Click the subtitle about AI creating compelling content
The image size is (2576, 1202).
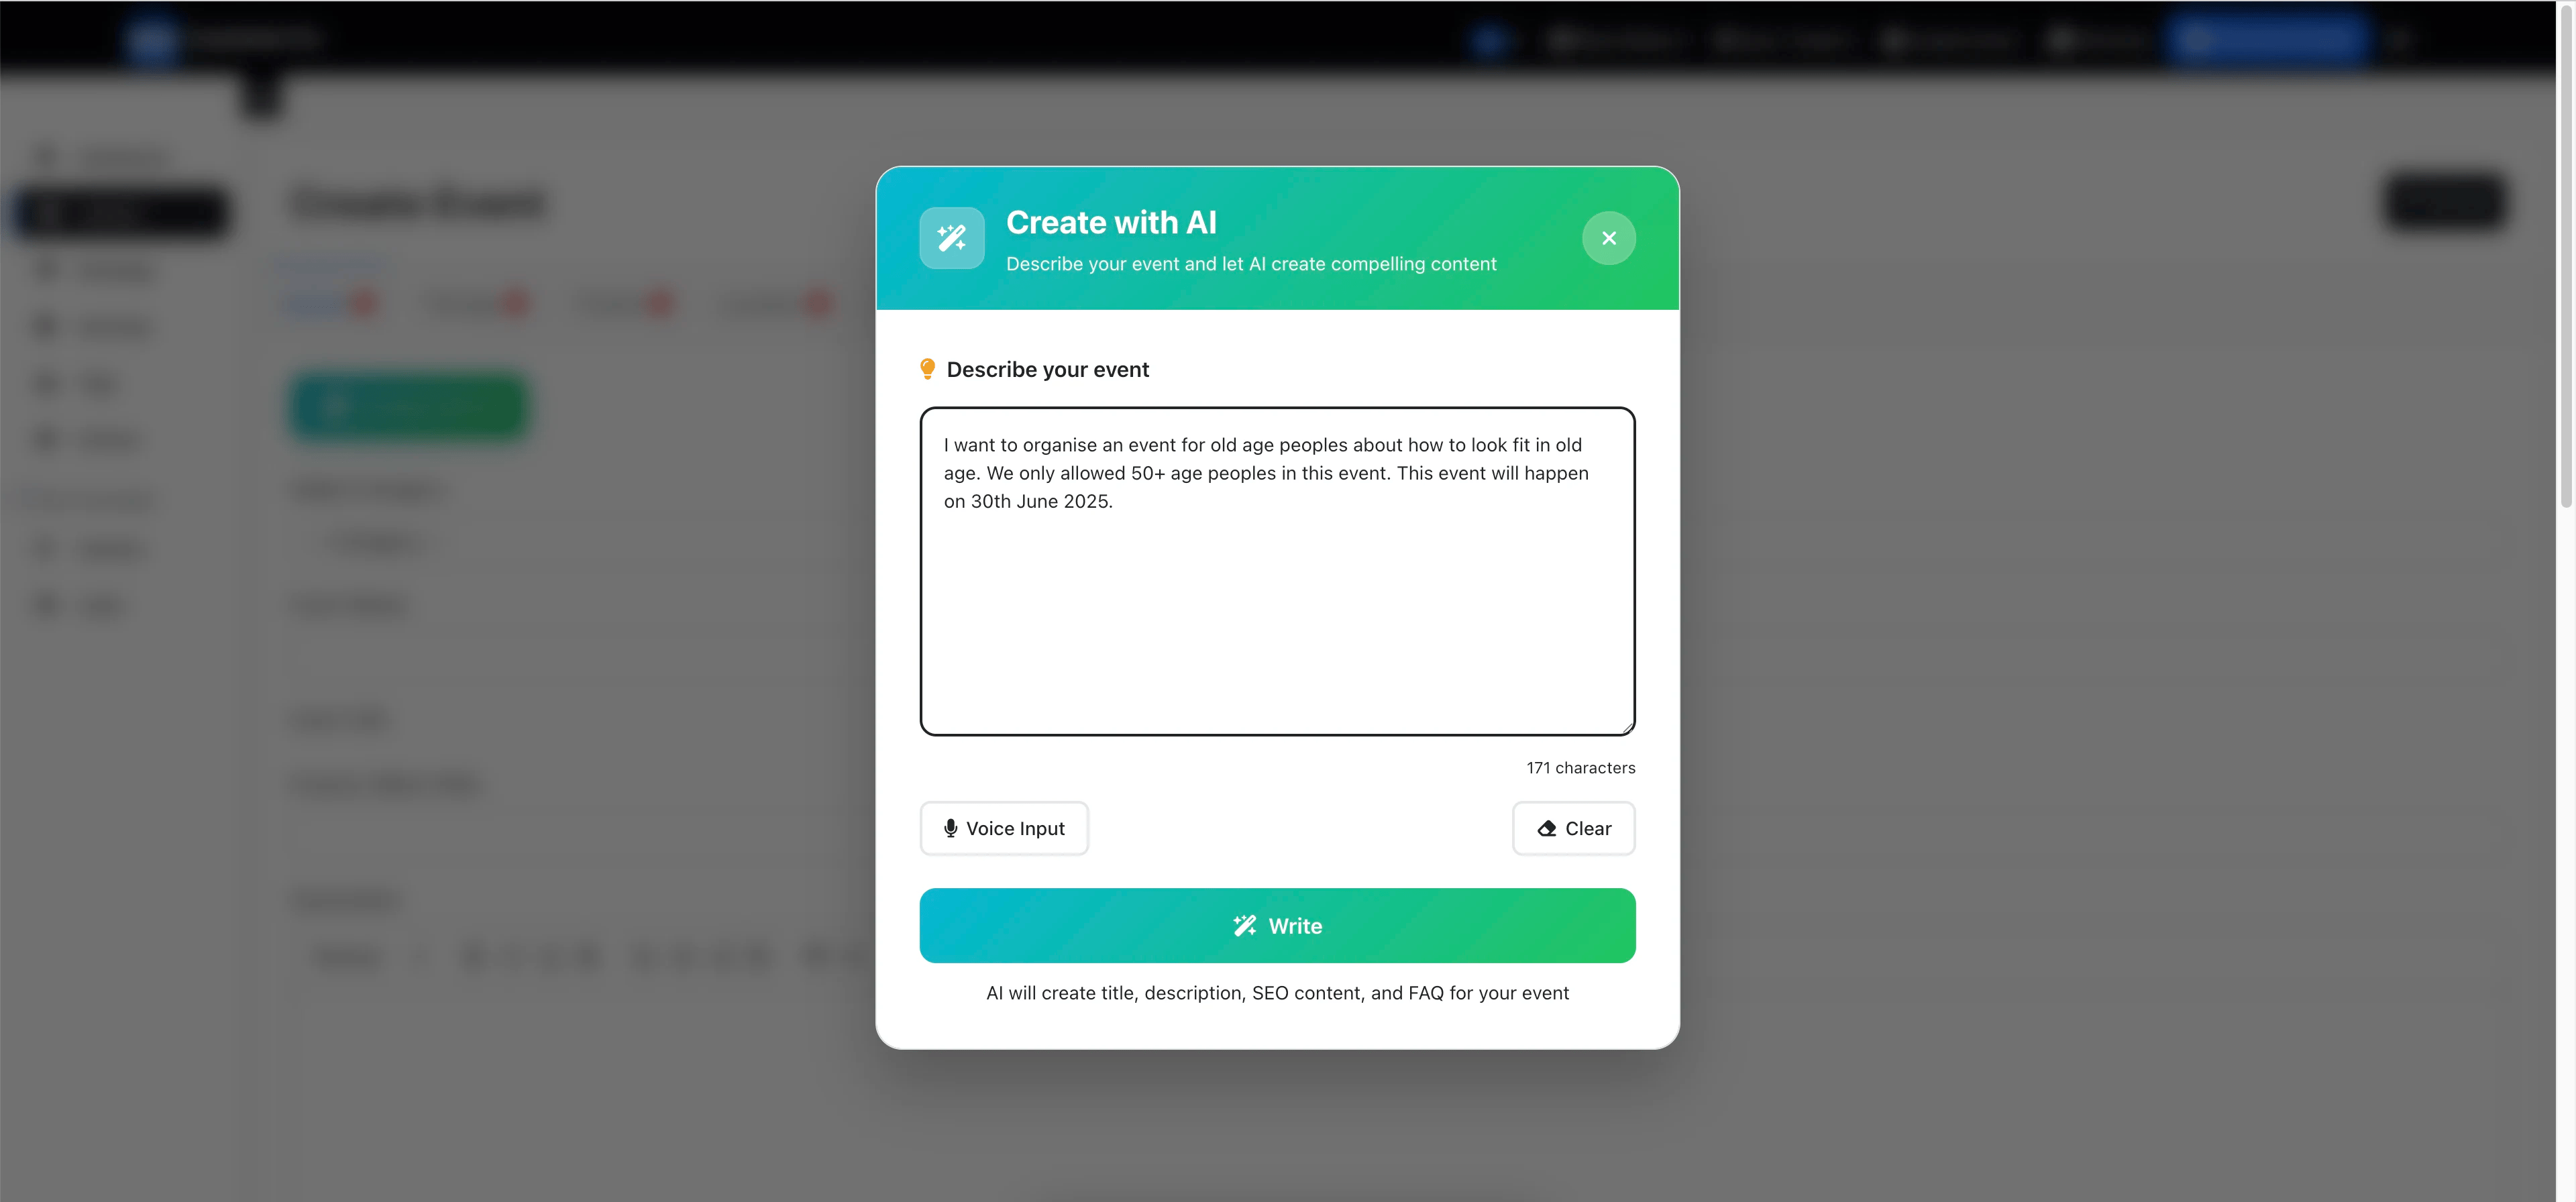1251,264
